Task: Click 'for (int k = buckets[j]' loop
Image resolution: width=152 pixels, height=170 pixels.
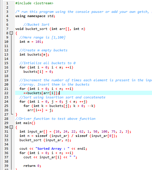Action: 59,106
